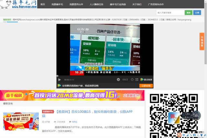Click the Tencent Video logo in the player
207x138 pixels.
146,80
